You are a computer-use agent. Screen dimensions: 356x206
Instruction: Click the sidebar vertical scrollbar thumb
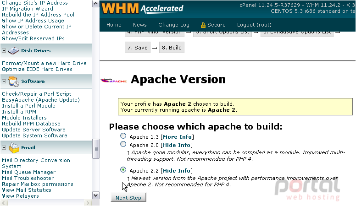tap(96, 149)
